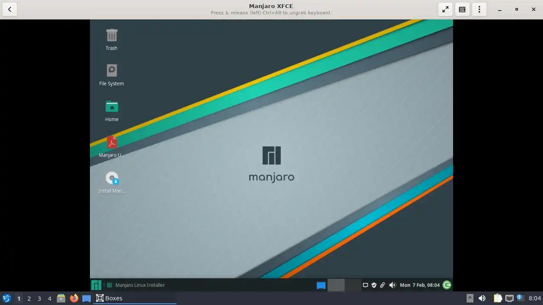Select the Boxes window in host taskbar
This screenshot has width=543, height=305.
point(135,298)
